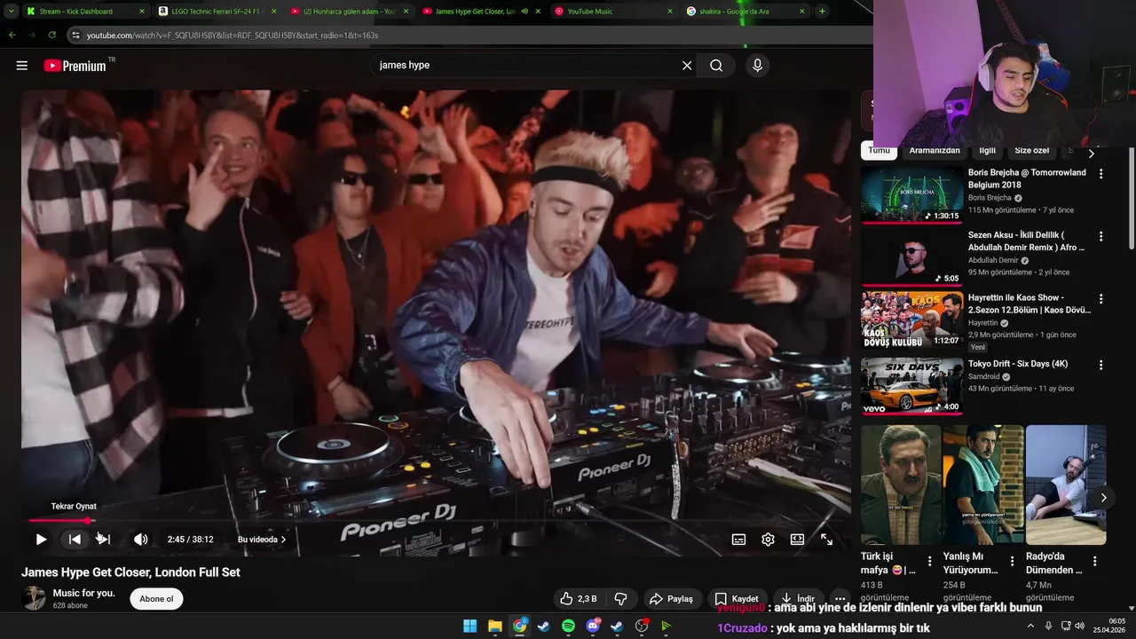
Task: Open the Music for you channel avatar
Action: (x=34, y=598)
